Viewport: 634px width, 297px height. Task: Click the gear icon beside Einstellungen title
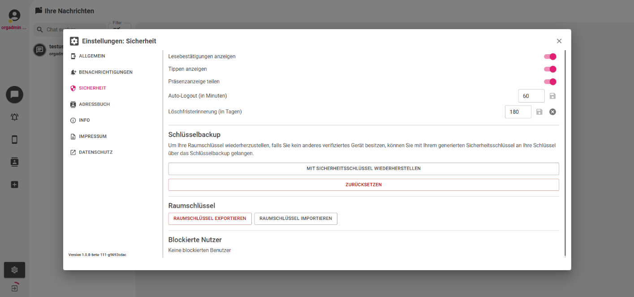coord(74,41)
